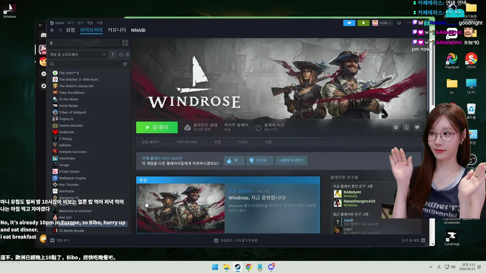Viewport: 486px width, 273px height.
Task: Click the play time clock icon
Action: 258,128
